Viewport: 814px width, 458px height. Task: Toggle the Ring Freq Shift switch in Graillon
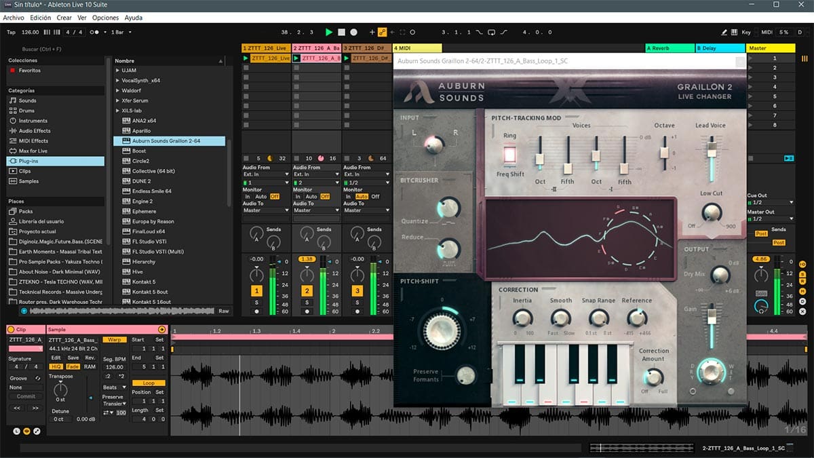click(509, 155)
